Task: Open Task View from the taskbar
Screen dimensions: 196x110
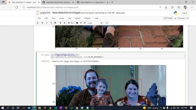Action: coord(18,108)
